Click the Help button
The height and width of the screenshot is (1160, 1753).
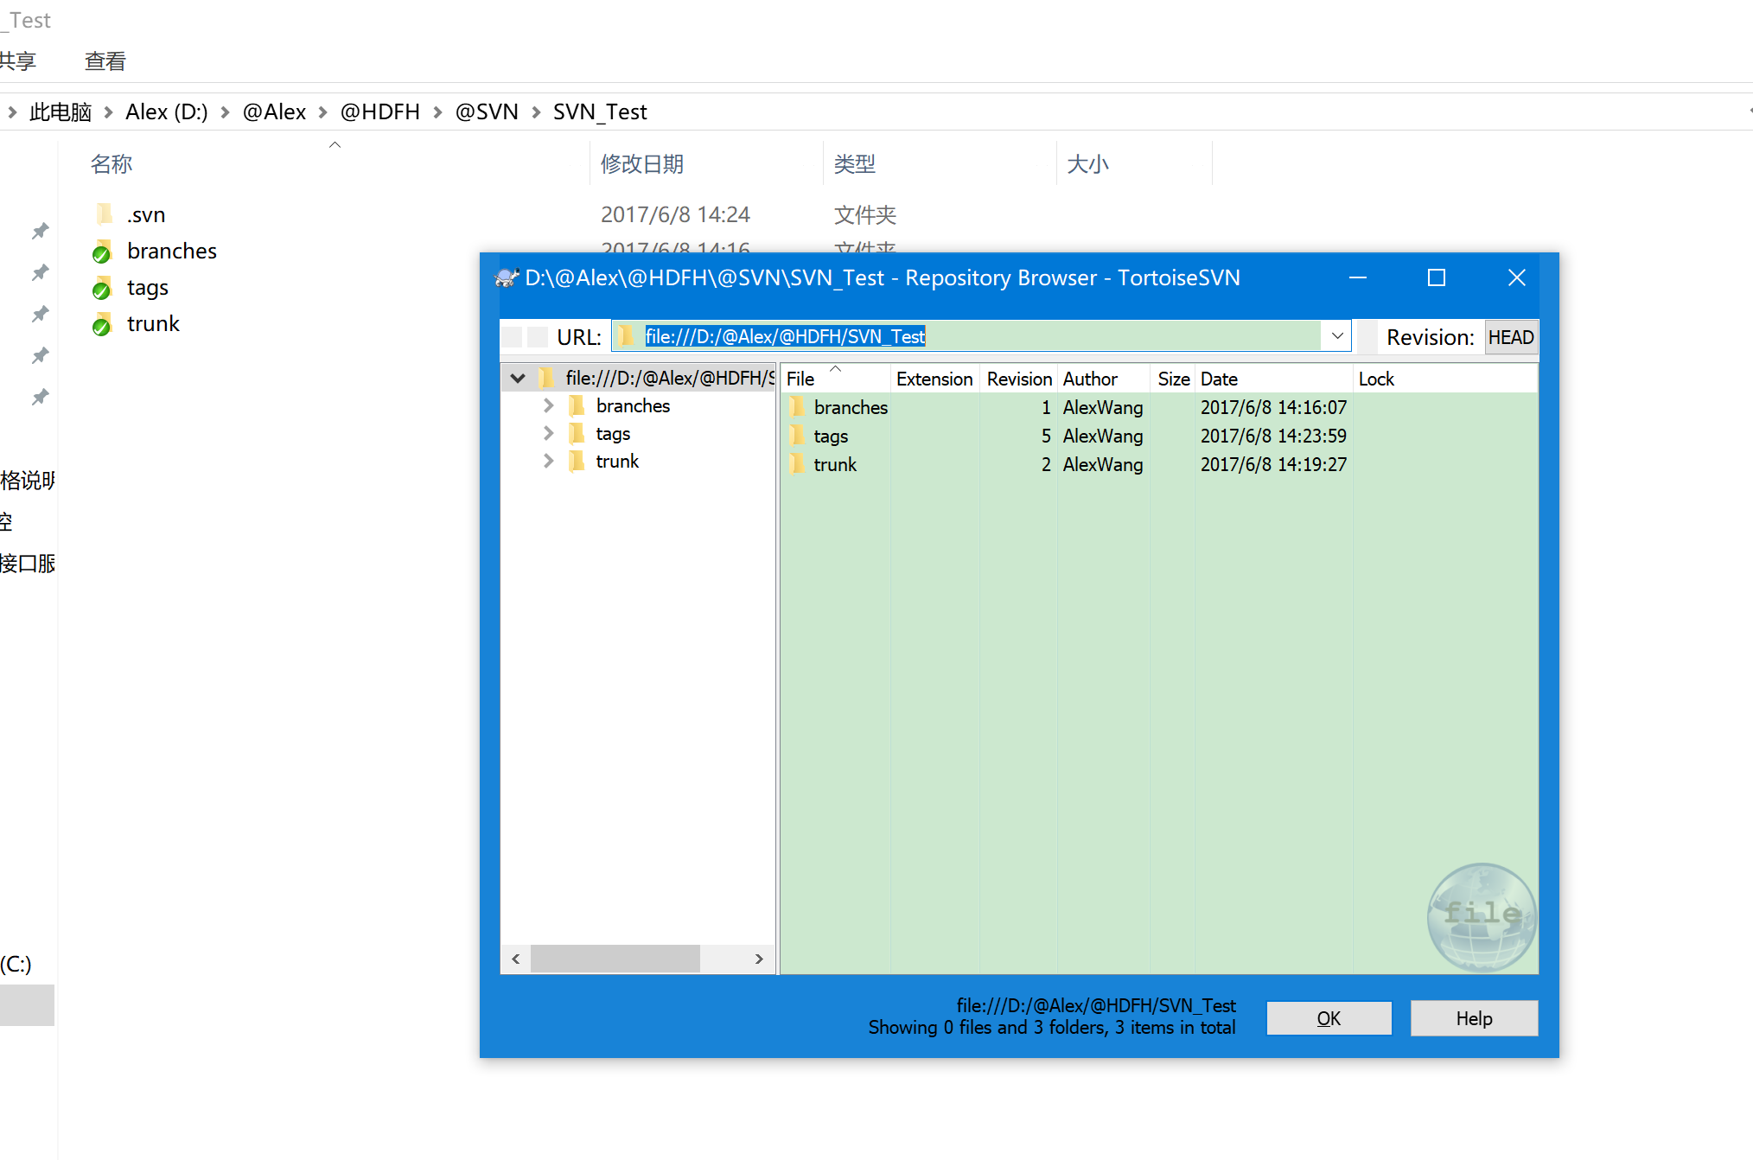[x=1474, y=1018]
